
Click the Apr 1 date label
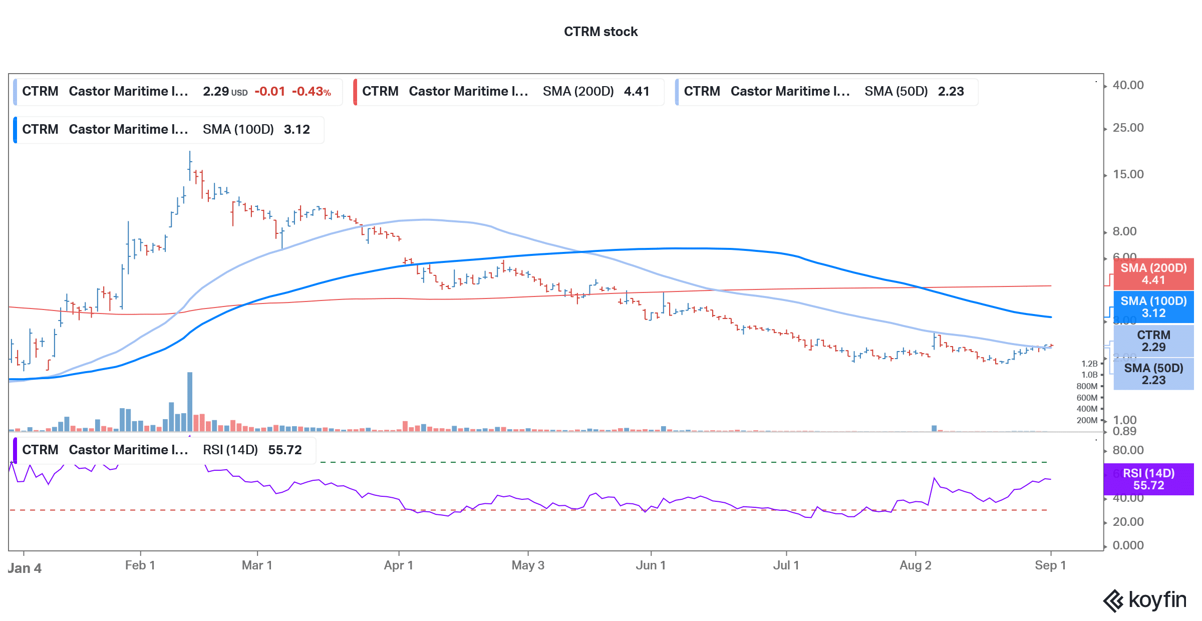399,565
